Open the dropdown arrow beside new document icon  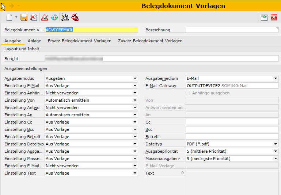(x=16, y=17)
